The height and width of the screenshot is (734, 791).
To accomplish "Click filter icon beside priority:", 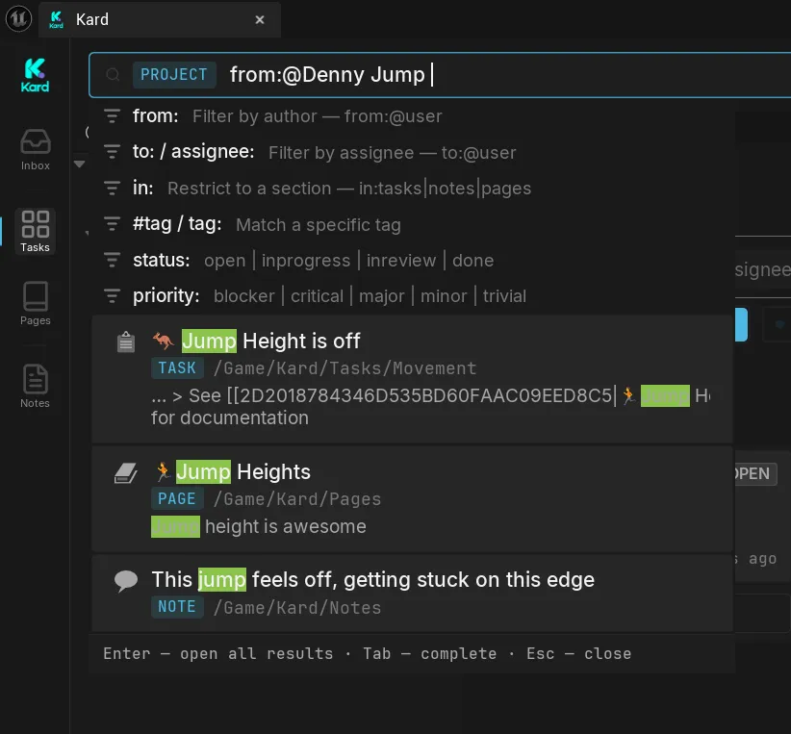I will point(112,296).
